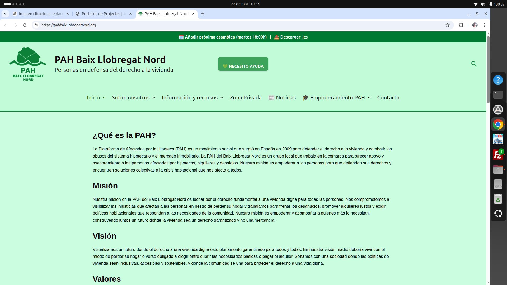Expand Empoderamiento PAH submenu chevron

tap(369, 98)
